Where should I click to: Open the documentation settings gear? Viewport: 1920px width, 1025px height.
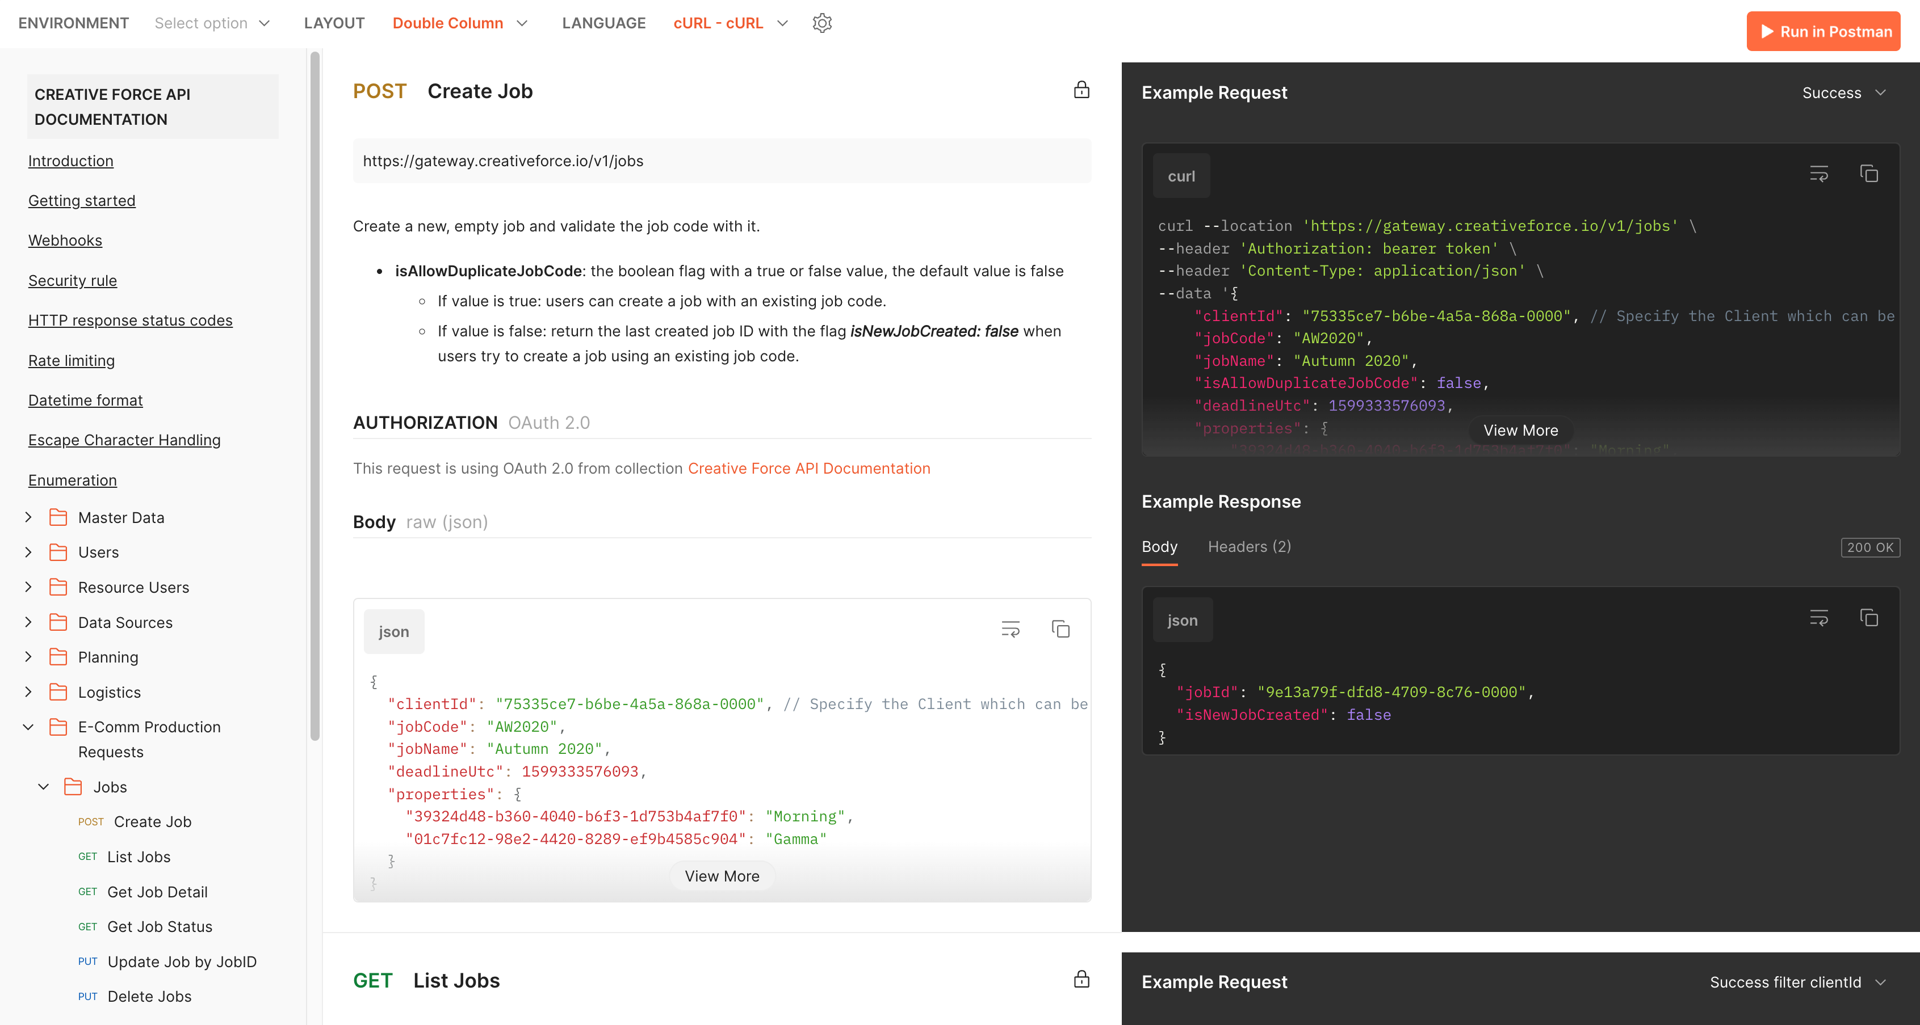coord(821,23)
